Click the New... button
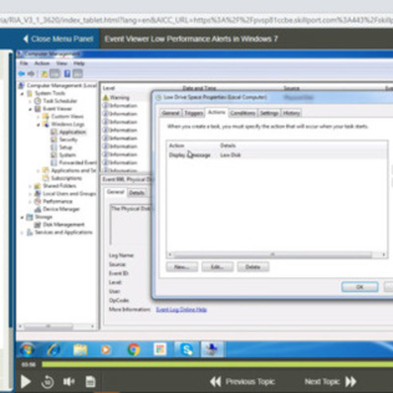 [x=182, y=267]
